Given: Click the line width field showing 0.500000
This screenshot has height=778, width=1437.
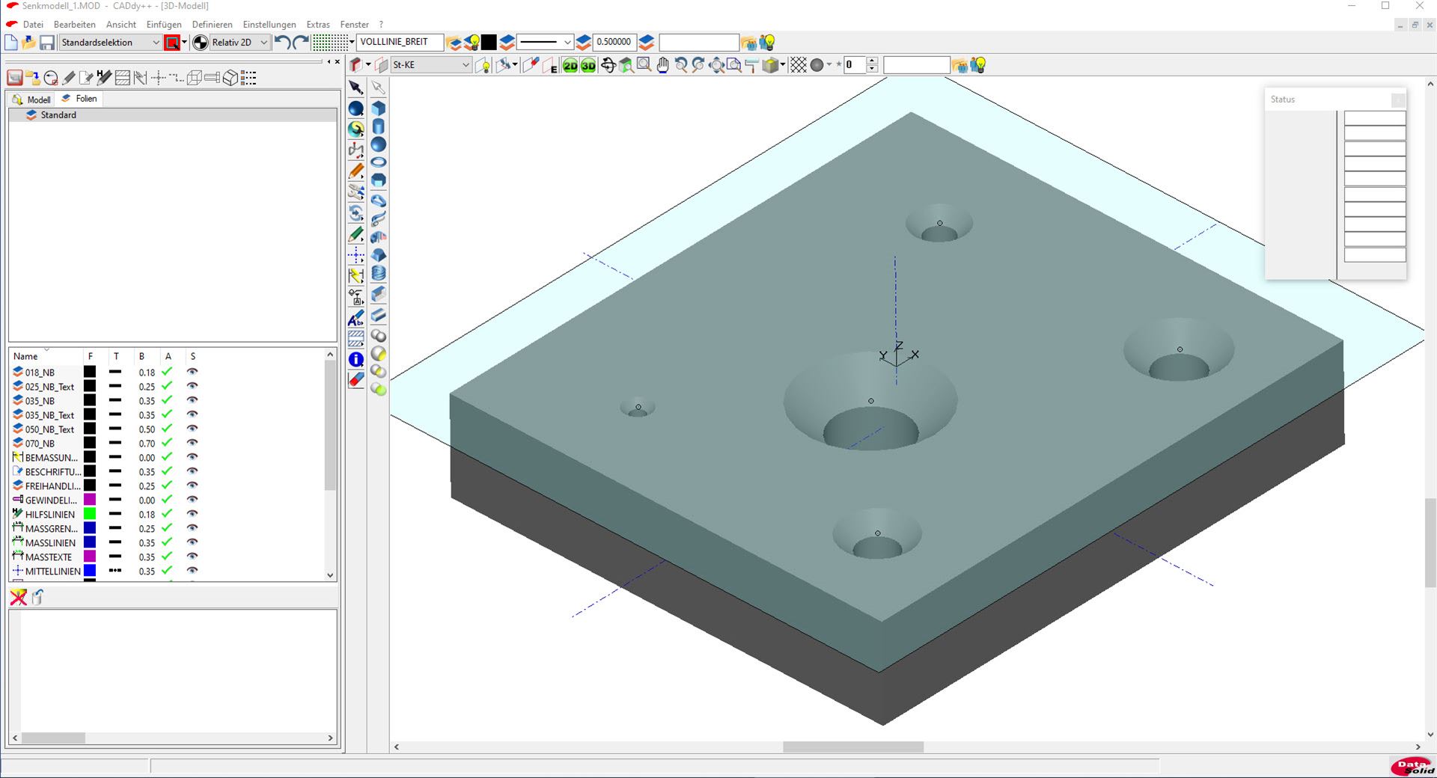Looking at the screenshot, I should click(614, 42).
